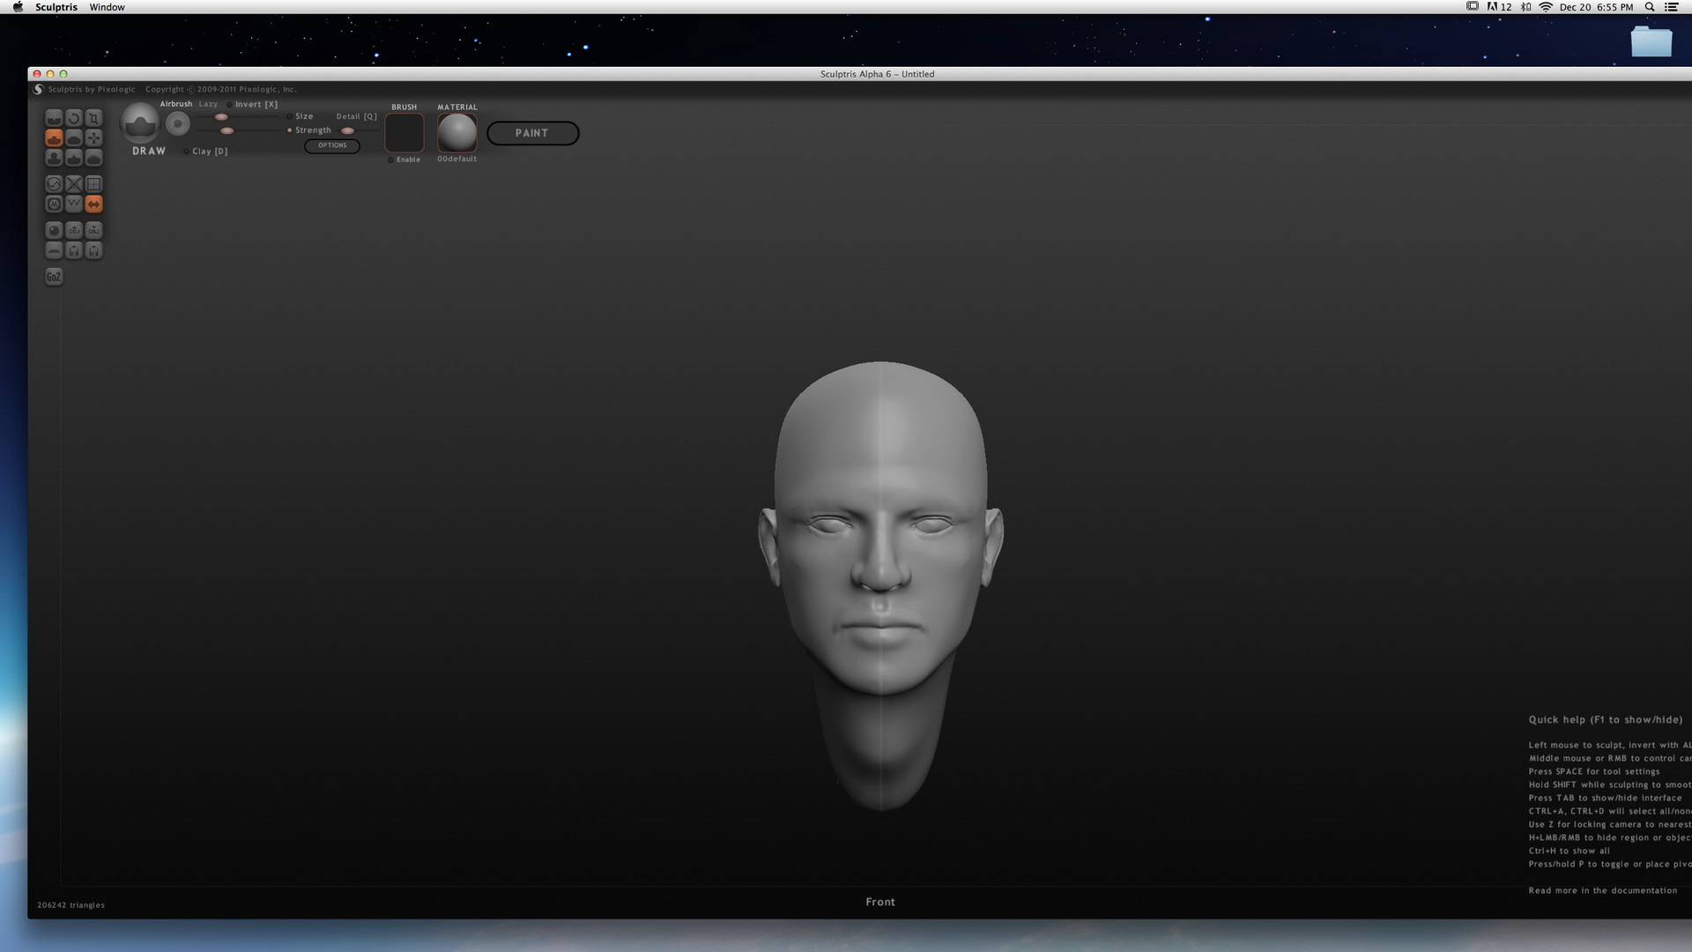This screenshot has width=1692, height=952.
Task: Click the GoZ button icon
Action: click(x=54, y=277)
